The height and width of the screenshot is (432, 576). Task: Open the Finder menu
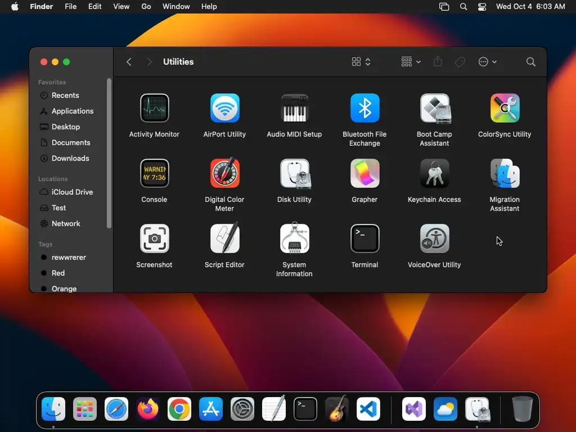(x=42, y=7)
